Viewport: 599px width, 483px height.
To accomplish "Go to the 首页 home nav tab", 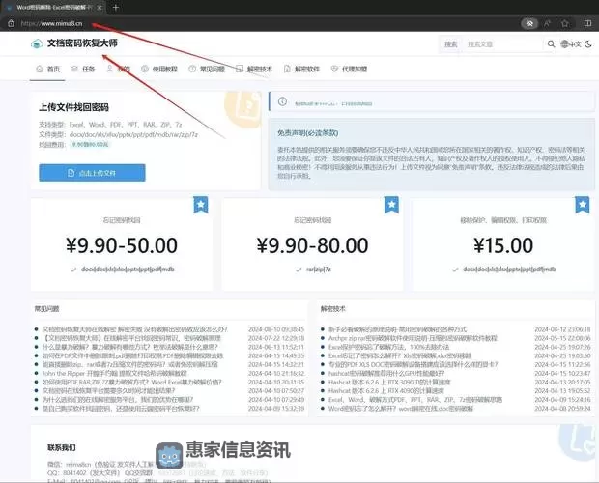I will (x=47, y=70).
